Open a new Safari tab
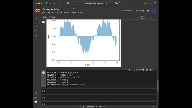This screenshot has width=192, height=108. click(x=150, y=3)
